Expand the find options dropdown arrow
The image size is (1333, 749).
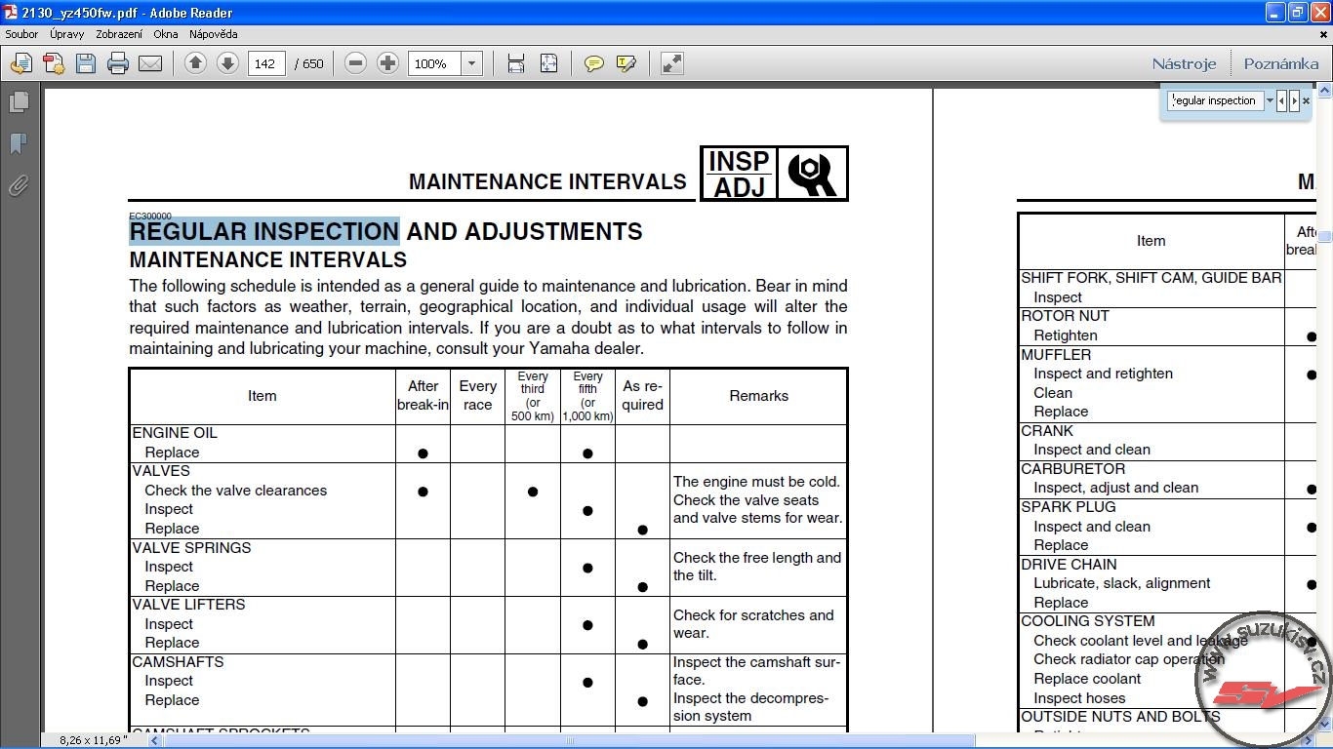click(1270, 100)
